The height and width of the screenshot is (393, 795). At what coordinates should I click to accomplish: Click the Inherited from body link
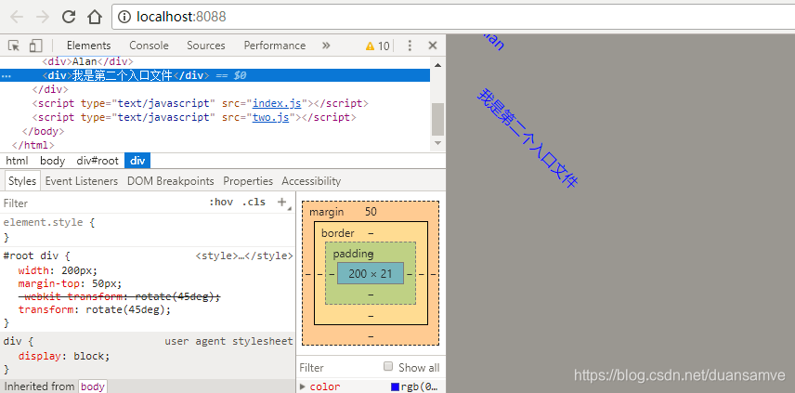coord(92,386)
